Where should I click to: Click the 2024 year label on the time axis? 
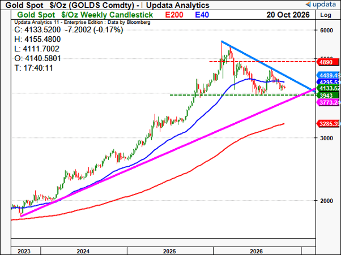pos(83,251)
